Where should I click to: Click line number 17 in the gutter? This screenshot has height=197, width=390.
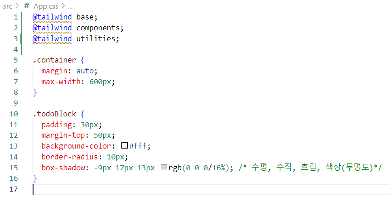[14, 189]
